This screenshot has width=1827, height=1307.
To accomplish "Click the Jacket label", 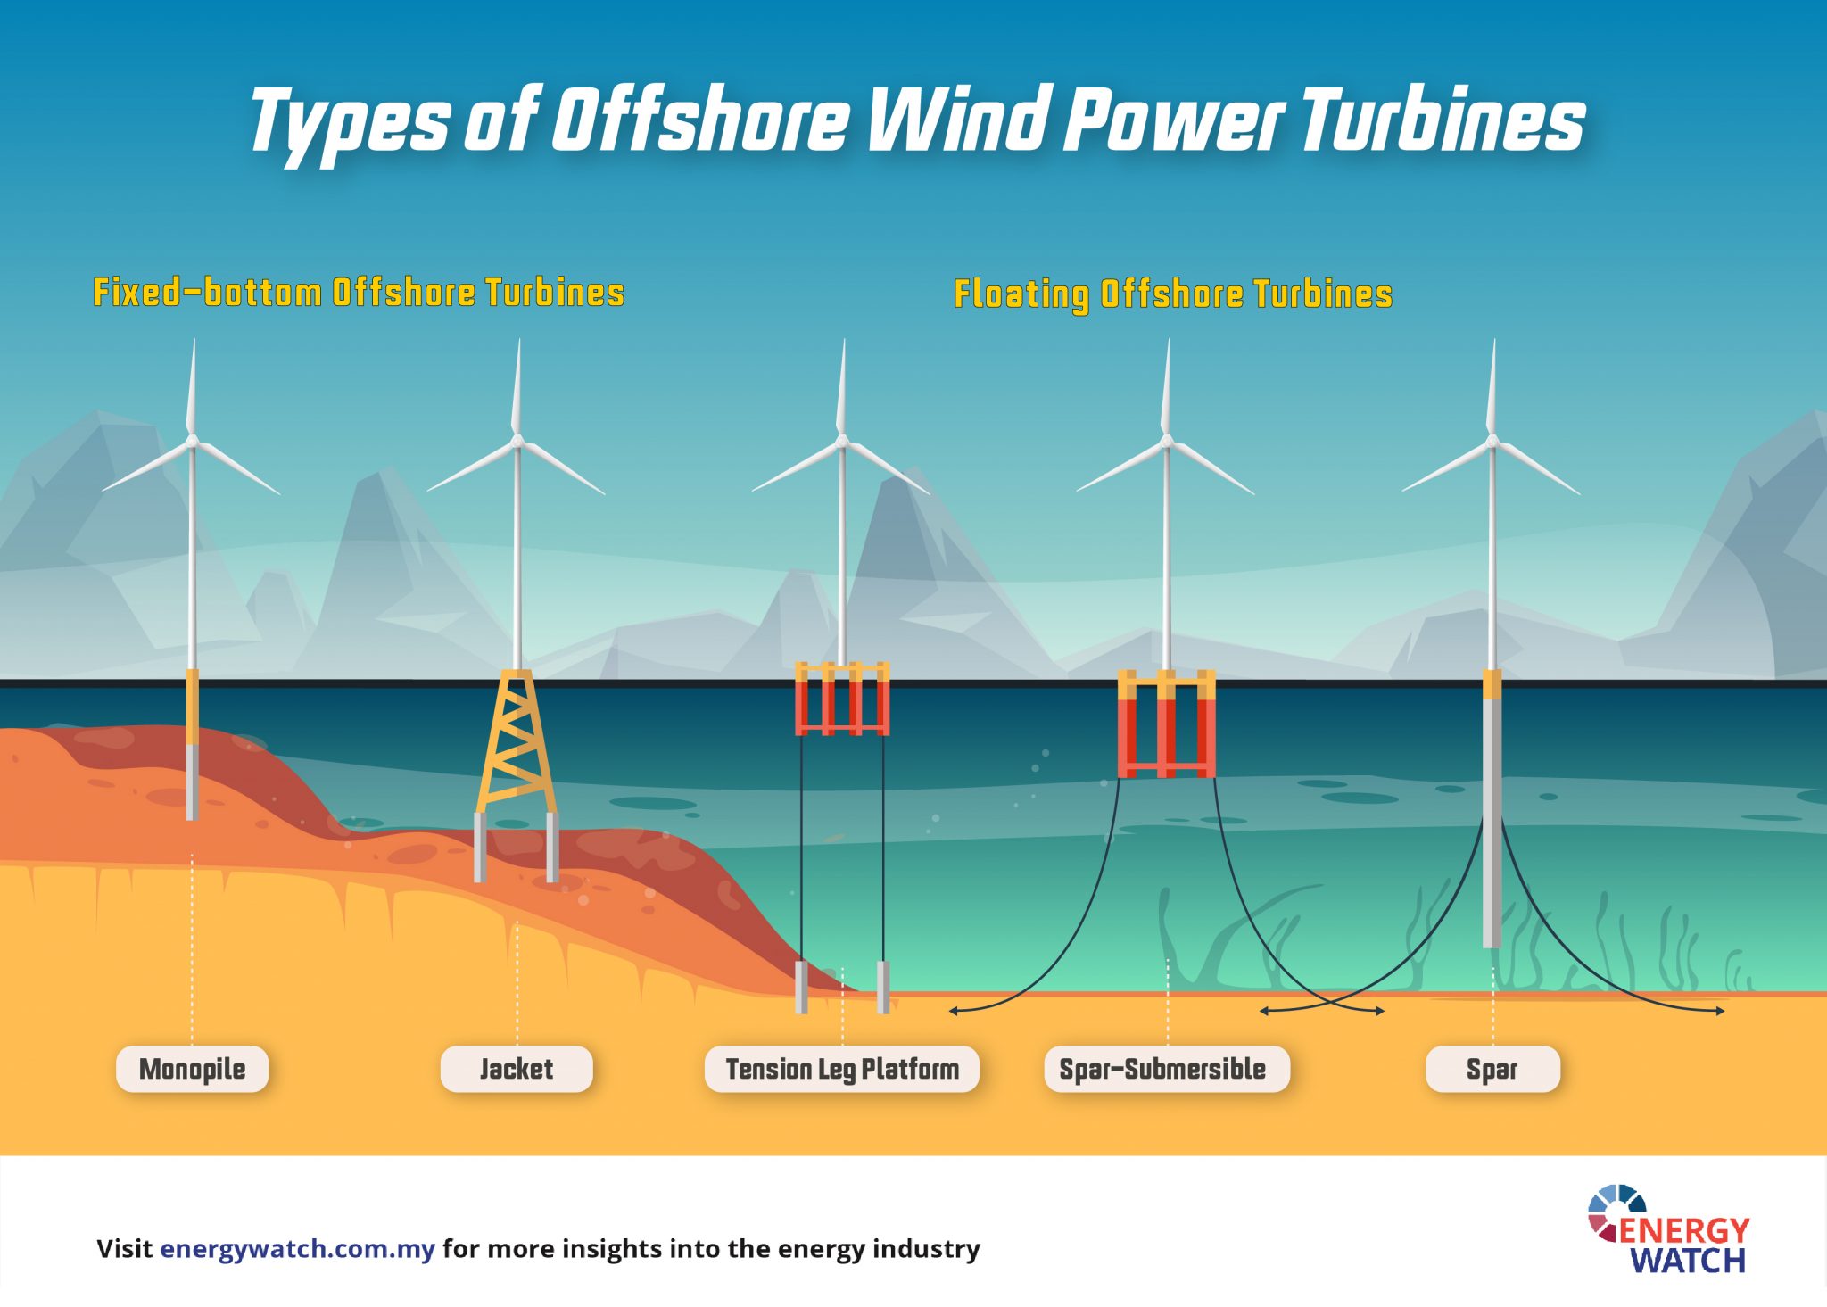I will click(x=517, y=1069).
